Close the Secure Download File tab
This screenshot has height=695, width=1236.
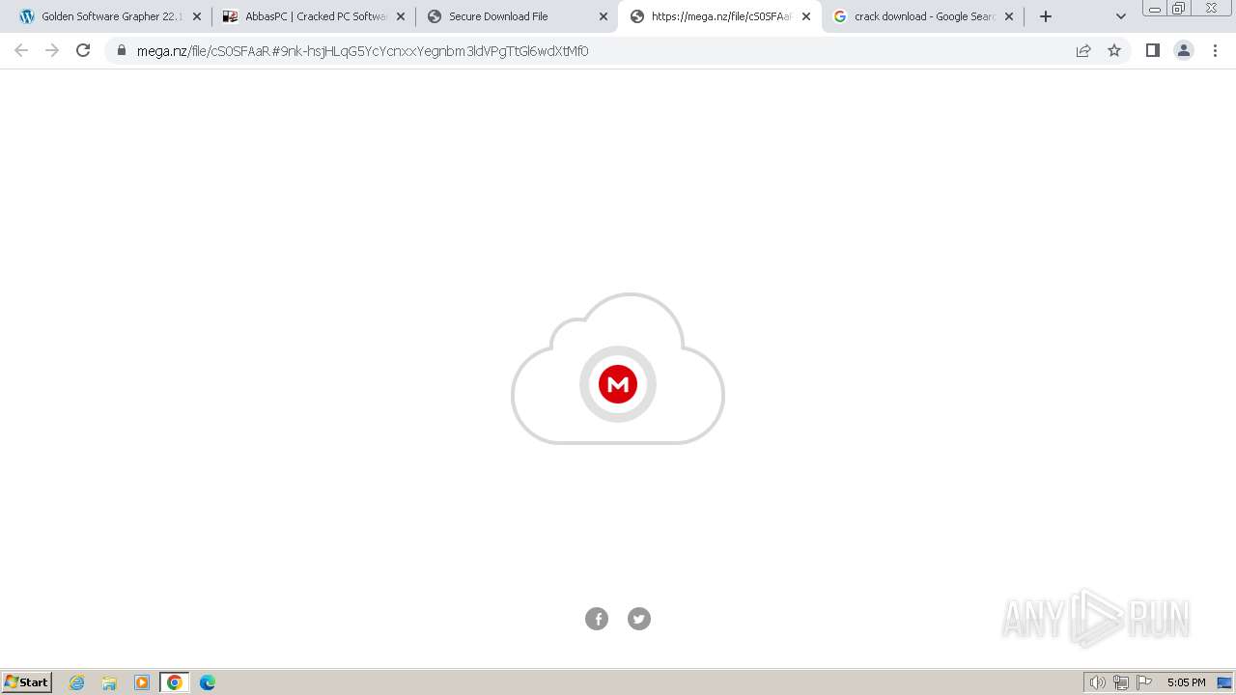pos(604,16)
